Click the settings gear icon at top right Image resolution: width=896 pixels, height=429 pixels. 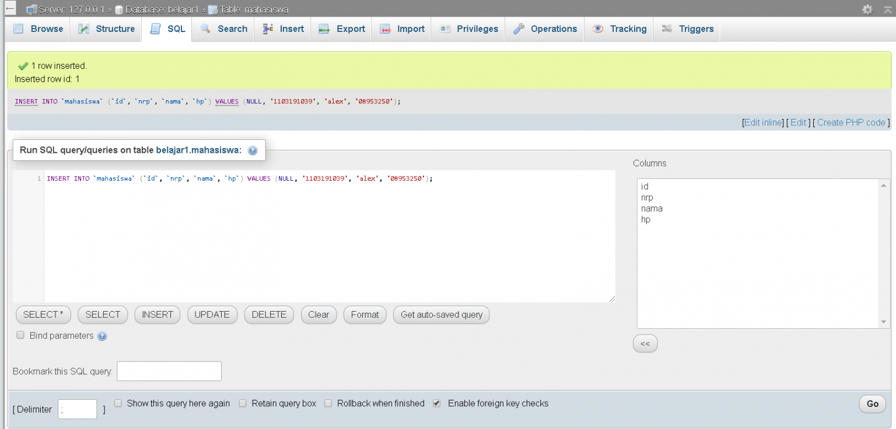867,9
